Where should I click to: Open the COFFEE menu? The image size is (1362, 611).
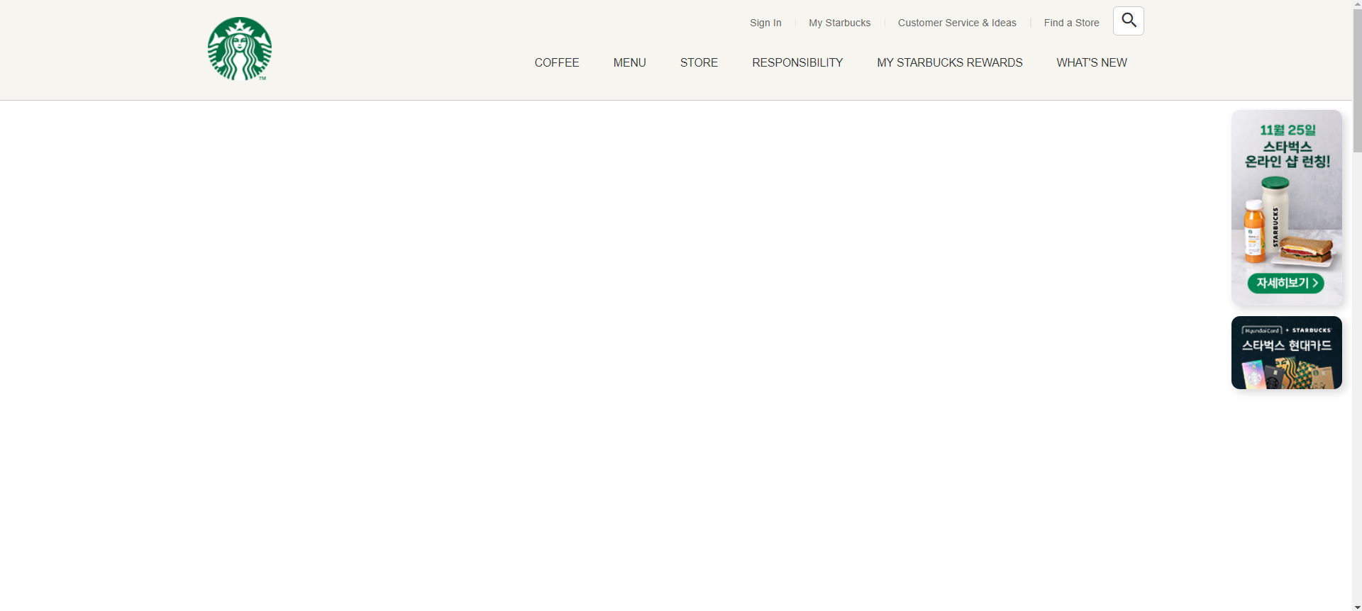tap(557, 62)
